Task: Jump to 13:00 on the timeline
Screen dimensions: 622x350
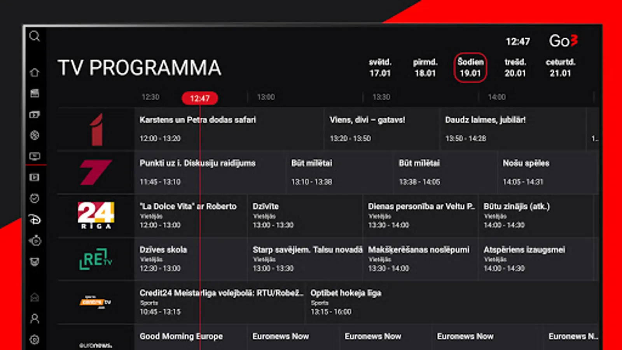Action: 266,97
